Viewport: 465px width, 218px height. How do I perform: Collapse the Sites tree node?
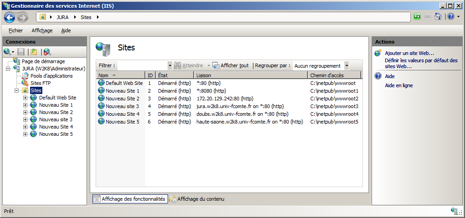[x=17, y=90]
